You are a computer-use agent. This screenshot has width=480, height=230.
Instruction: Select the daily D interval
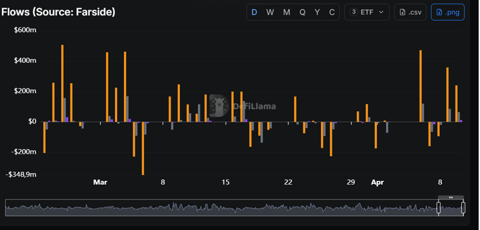point(254,12)
